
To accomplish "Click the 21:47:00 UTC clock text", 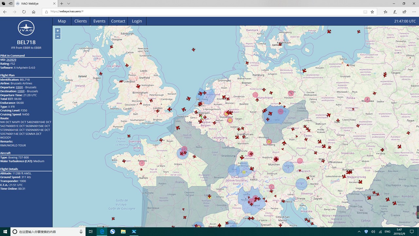I will 405,21.
